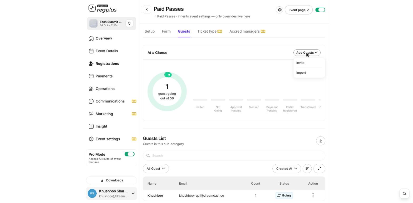Expand the Khushboo Sharma account menu
Viewport: 413px width, 203px height.
click(133, 194)
